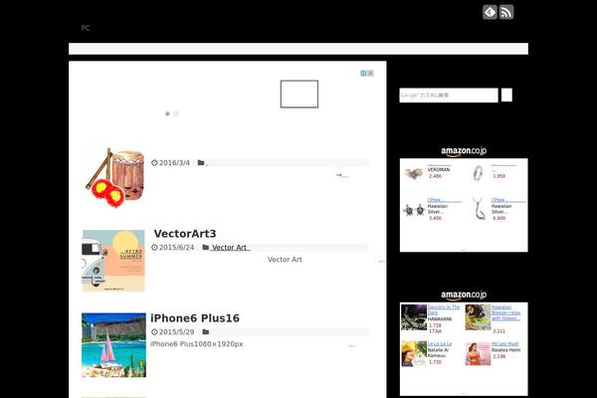Open the RSS feed icon

pos(506,12)
